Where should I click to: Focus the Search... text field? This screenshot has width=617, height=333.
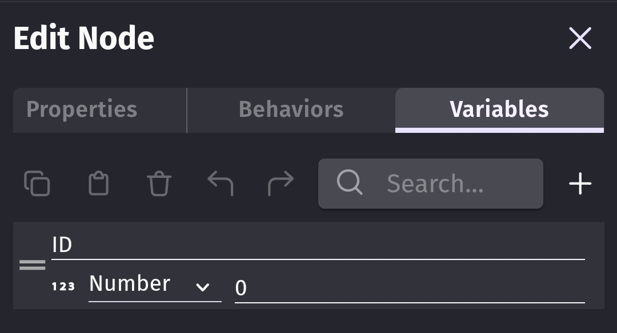[x=446, y=184]
